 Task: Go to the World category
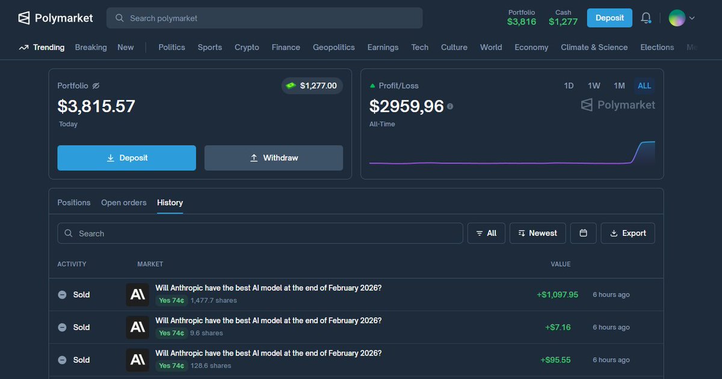pos(491,47)
